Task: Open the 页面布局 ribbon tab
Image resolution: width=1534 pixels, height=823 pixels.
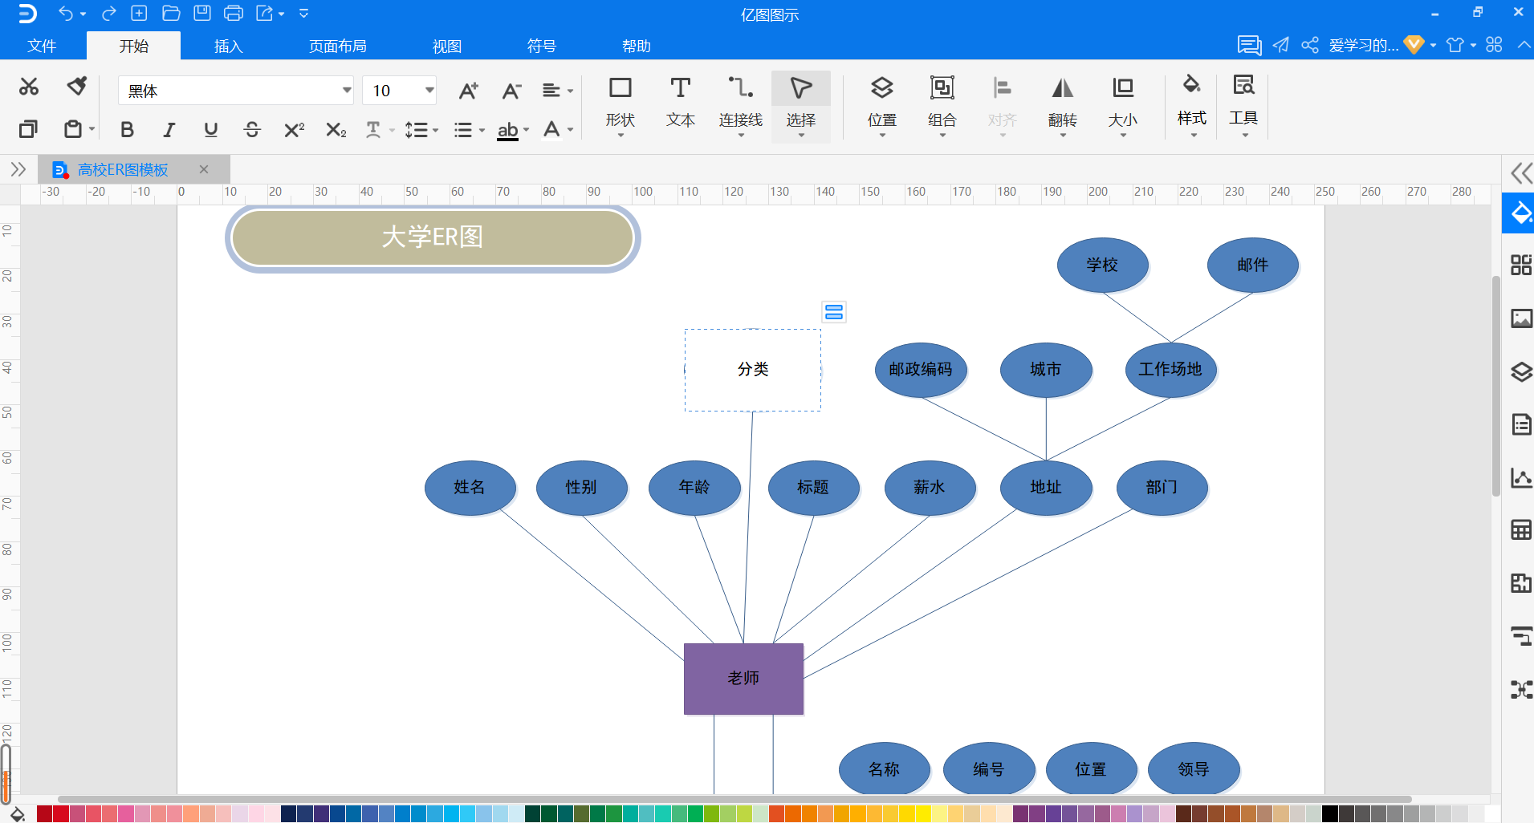Action: (x=337, y=47)
